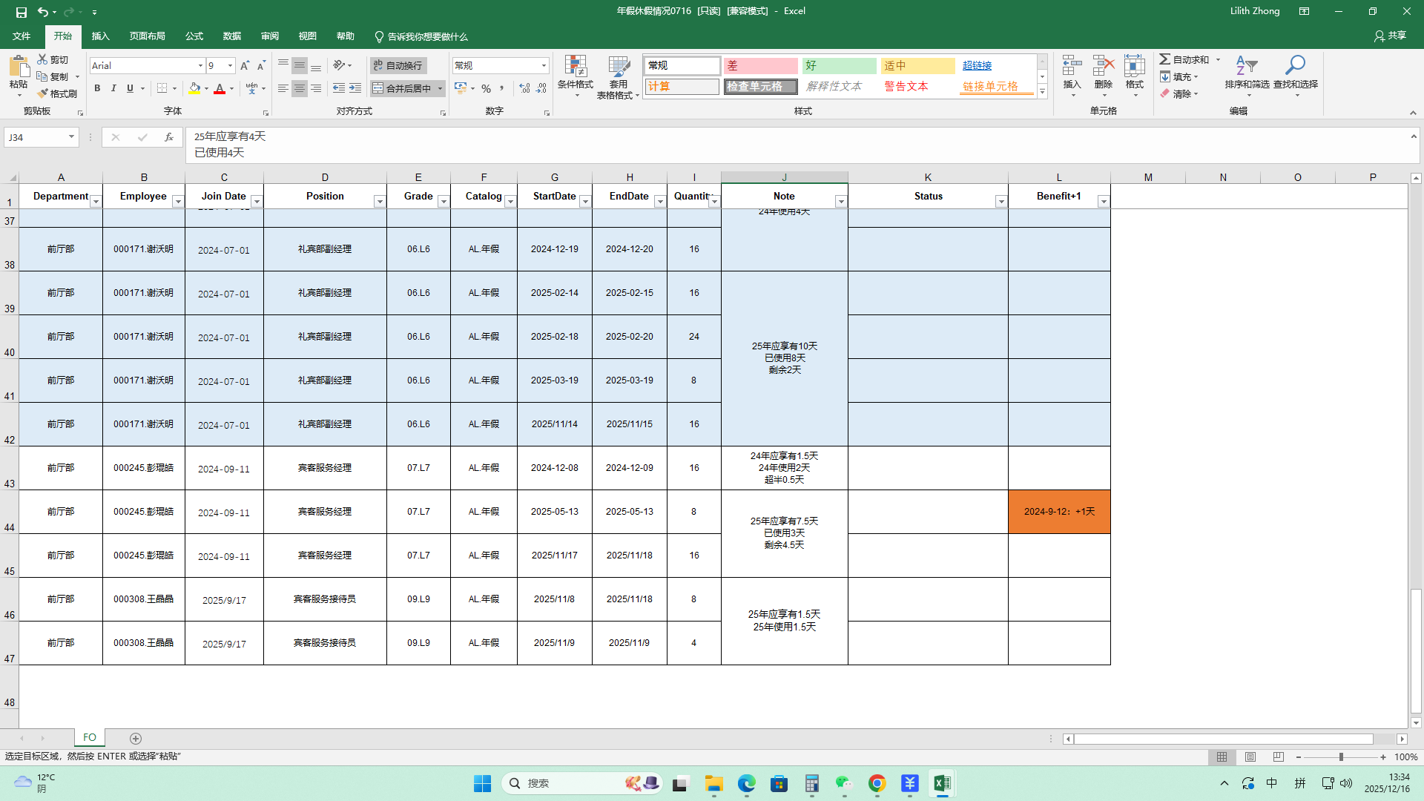The height and width of the screenshot is (801, 1424).
Task: Expand the Arial font name dropdown
Action: [200, 65]
